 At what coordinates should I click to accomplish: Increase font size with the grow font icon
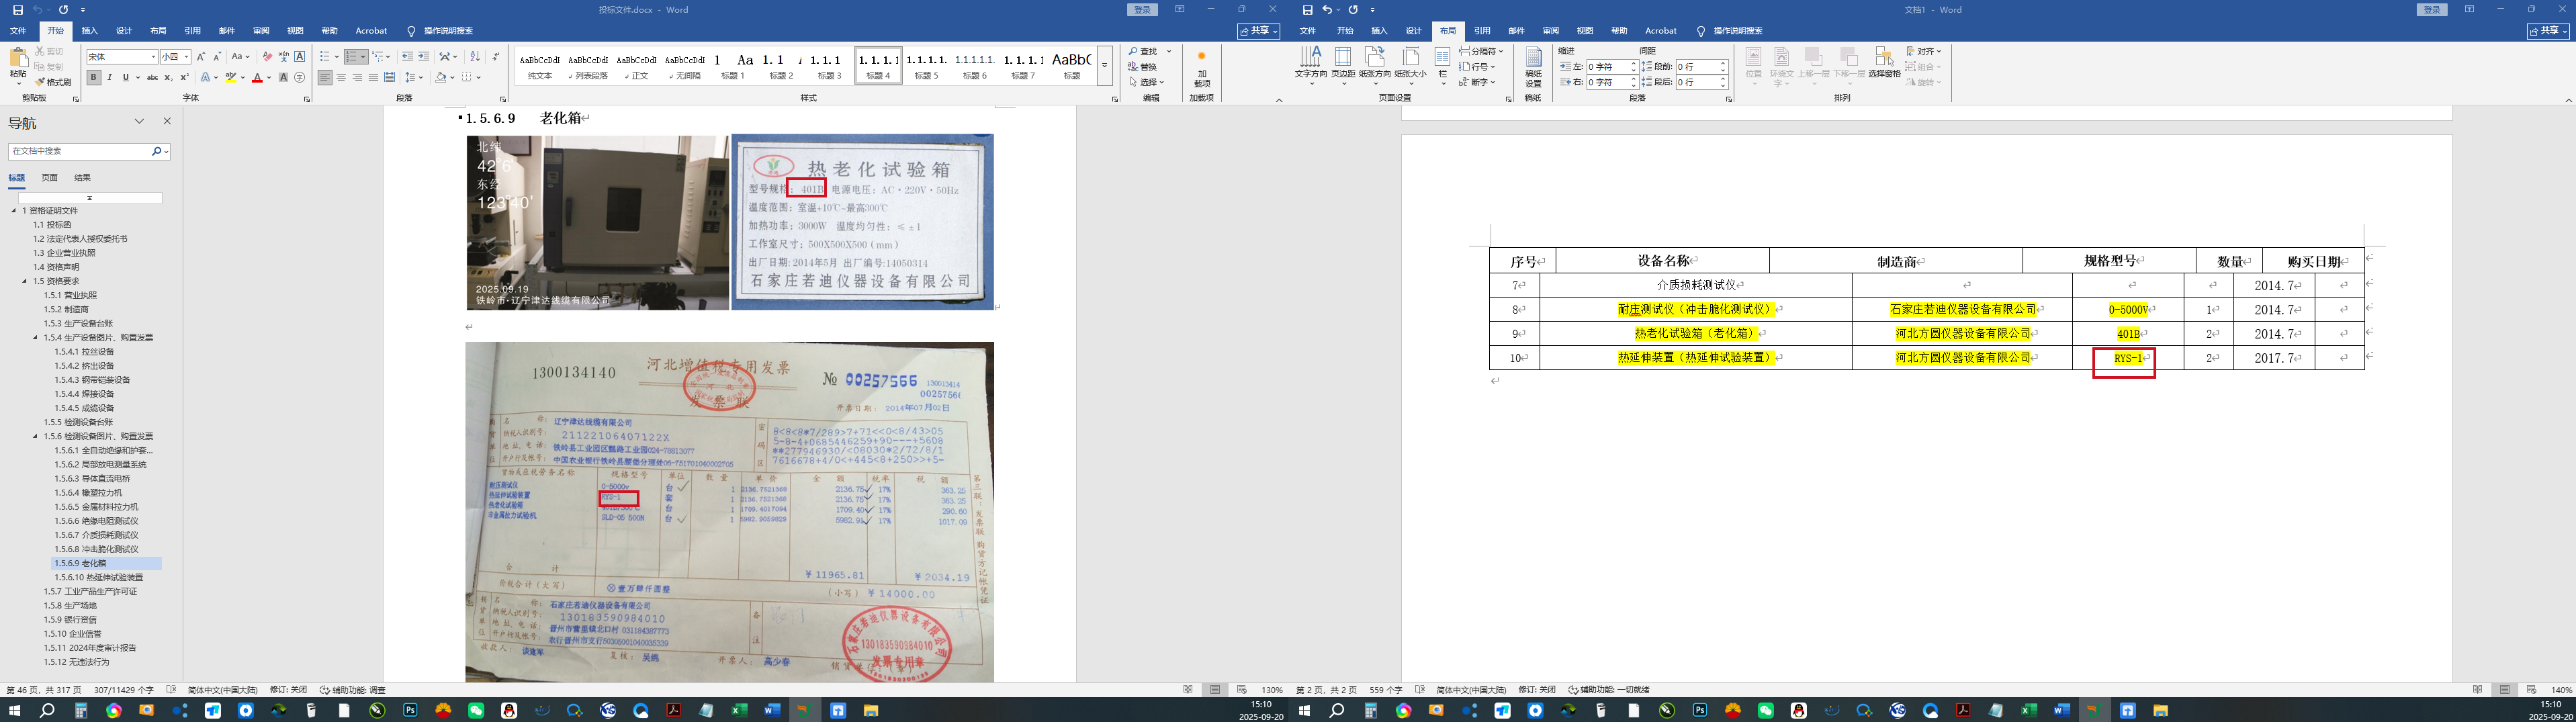[201, 57]
